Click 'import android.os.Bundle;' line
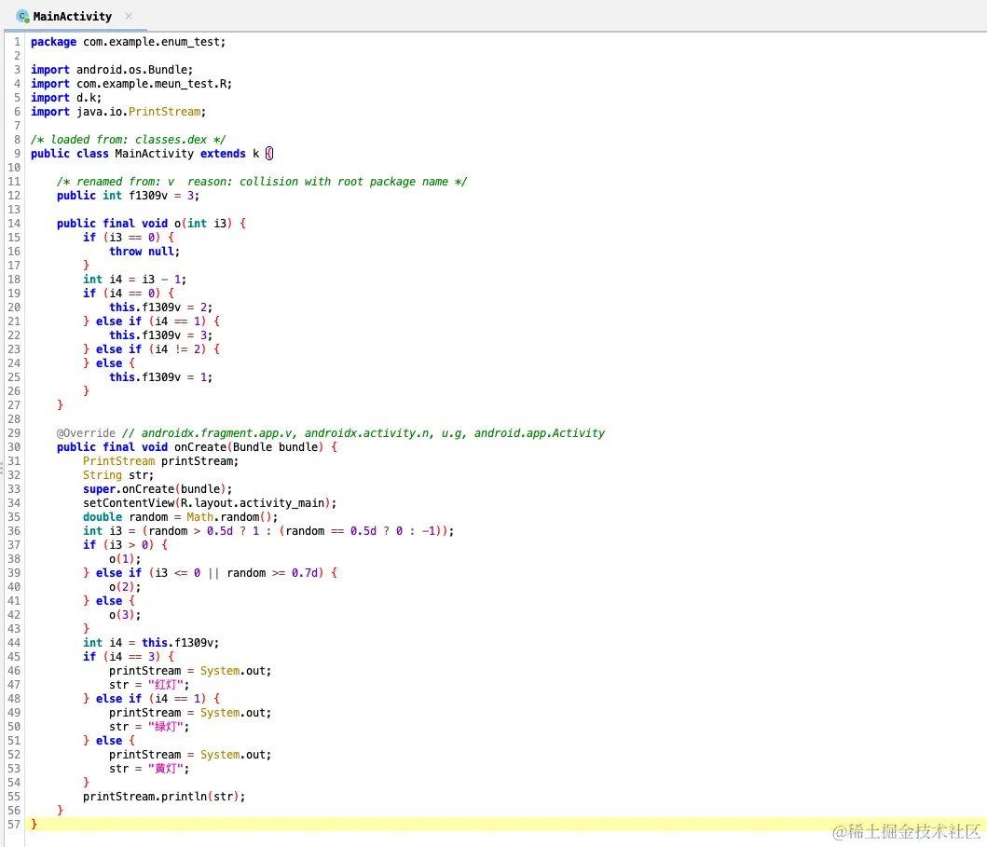 pos(112,70)
